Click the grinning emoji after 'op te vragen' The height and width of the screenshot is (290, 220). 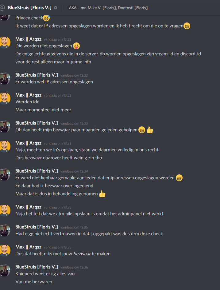pyautogui.click(x=187, y=26)
